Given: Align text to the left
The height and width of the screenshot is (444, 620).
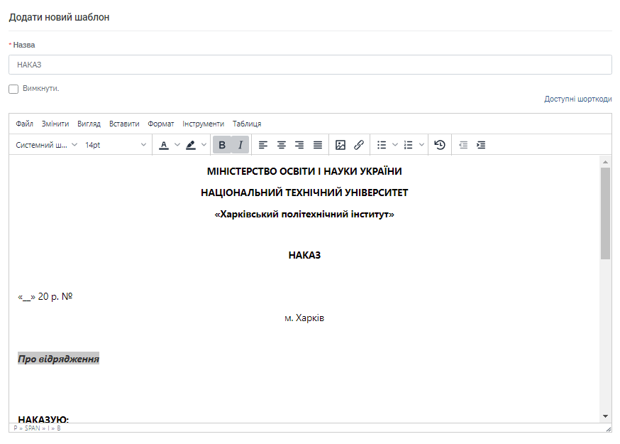Looking at the screenshot, I should tap(263, 145).
